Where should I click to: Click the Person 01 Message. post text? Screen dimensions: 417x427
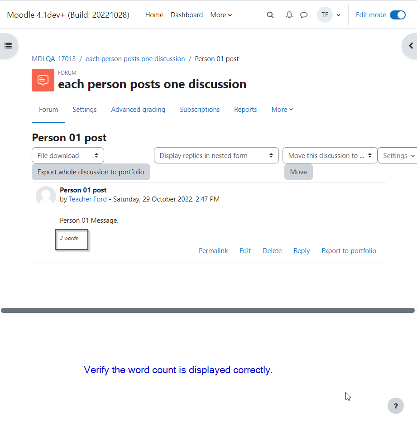click(89, 221)
